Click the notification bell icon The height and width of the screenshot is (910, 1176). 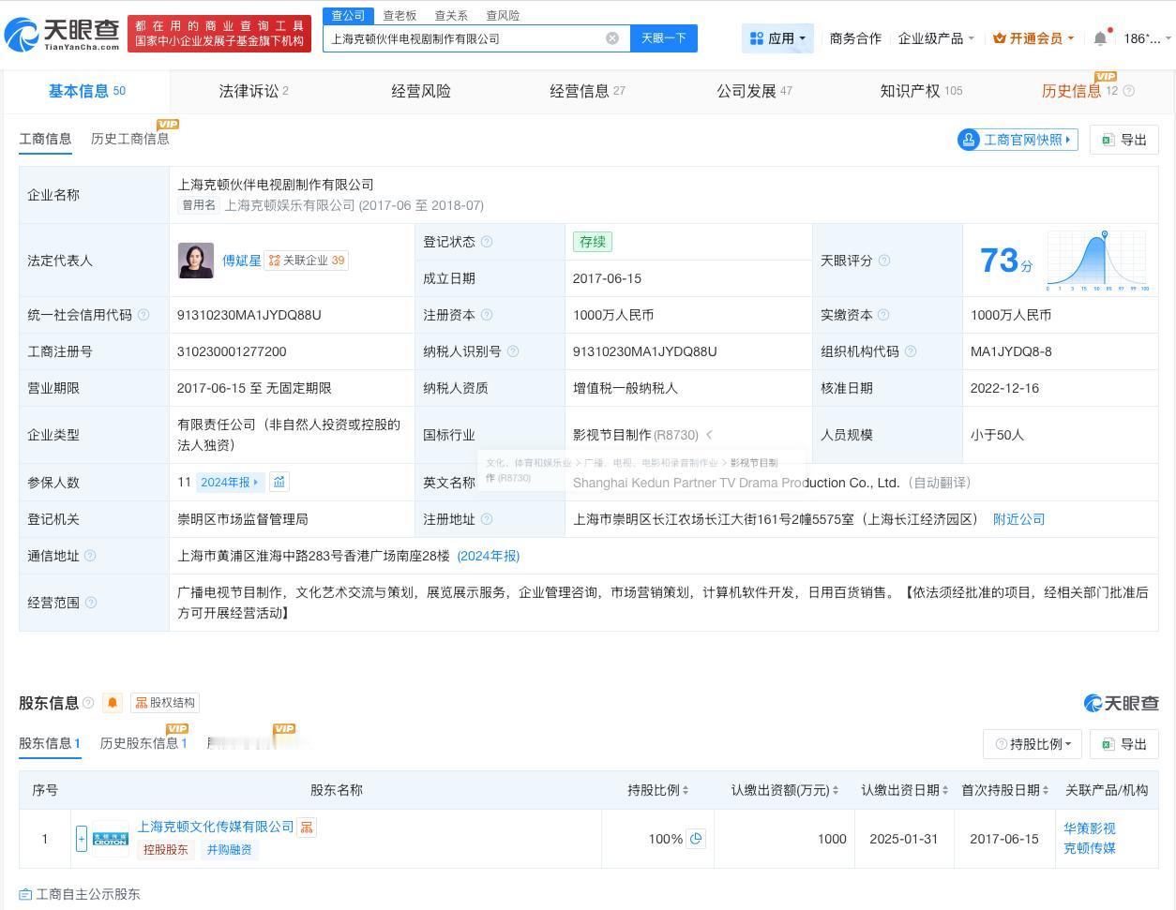[x=1100, y=38]
